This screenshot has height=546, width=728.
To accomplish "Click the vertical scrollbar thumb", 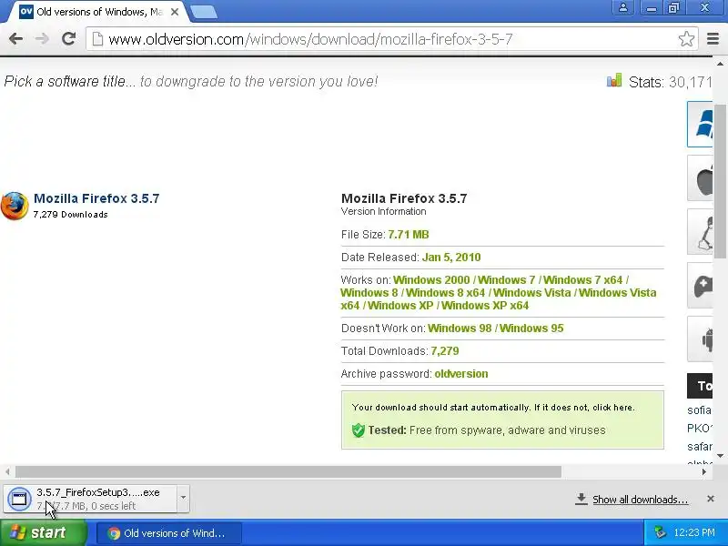I will click(x=720, y=181).
